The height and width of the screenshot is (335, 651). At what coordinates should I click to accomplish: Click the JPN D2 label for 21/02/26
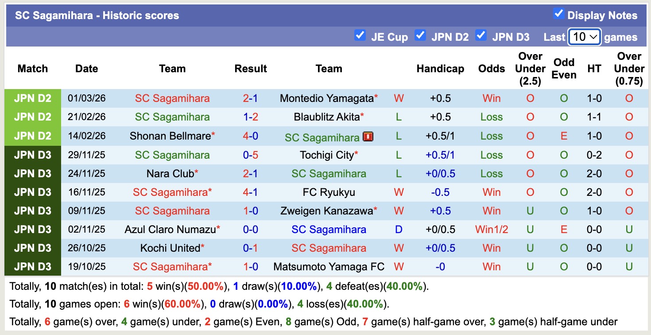pyautogui.click(x=33, y=117)
